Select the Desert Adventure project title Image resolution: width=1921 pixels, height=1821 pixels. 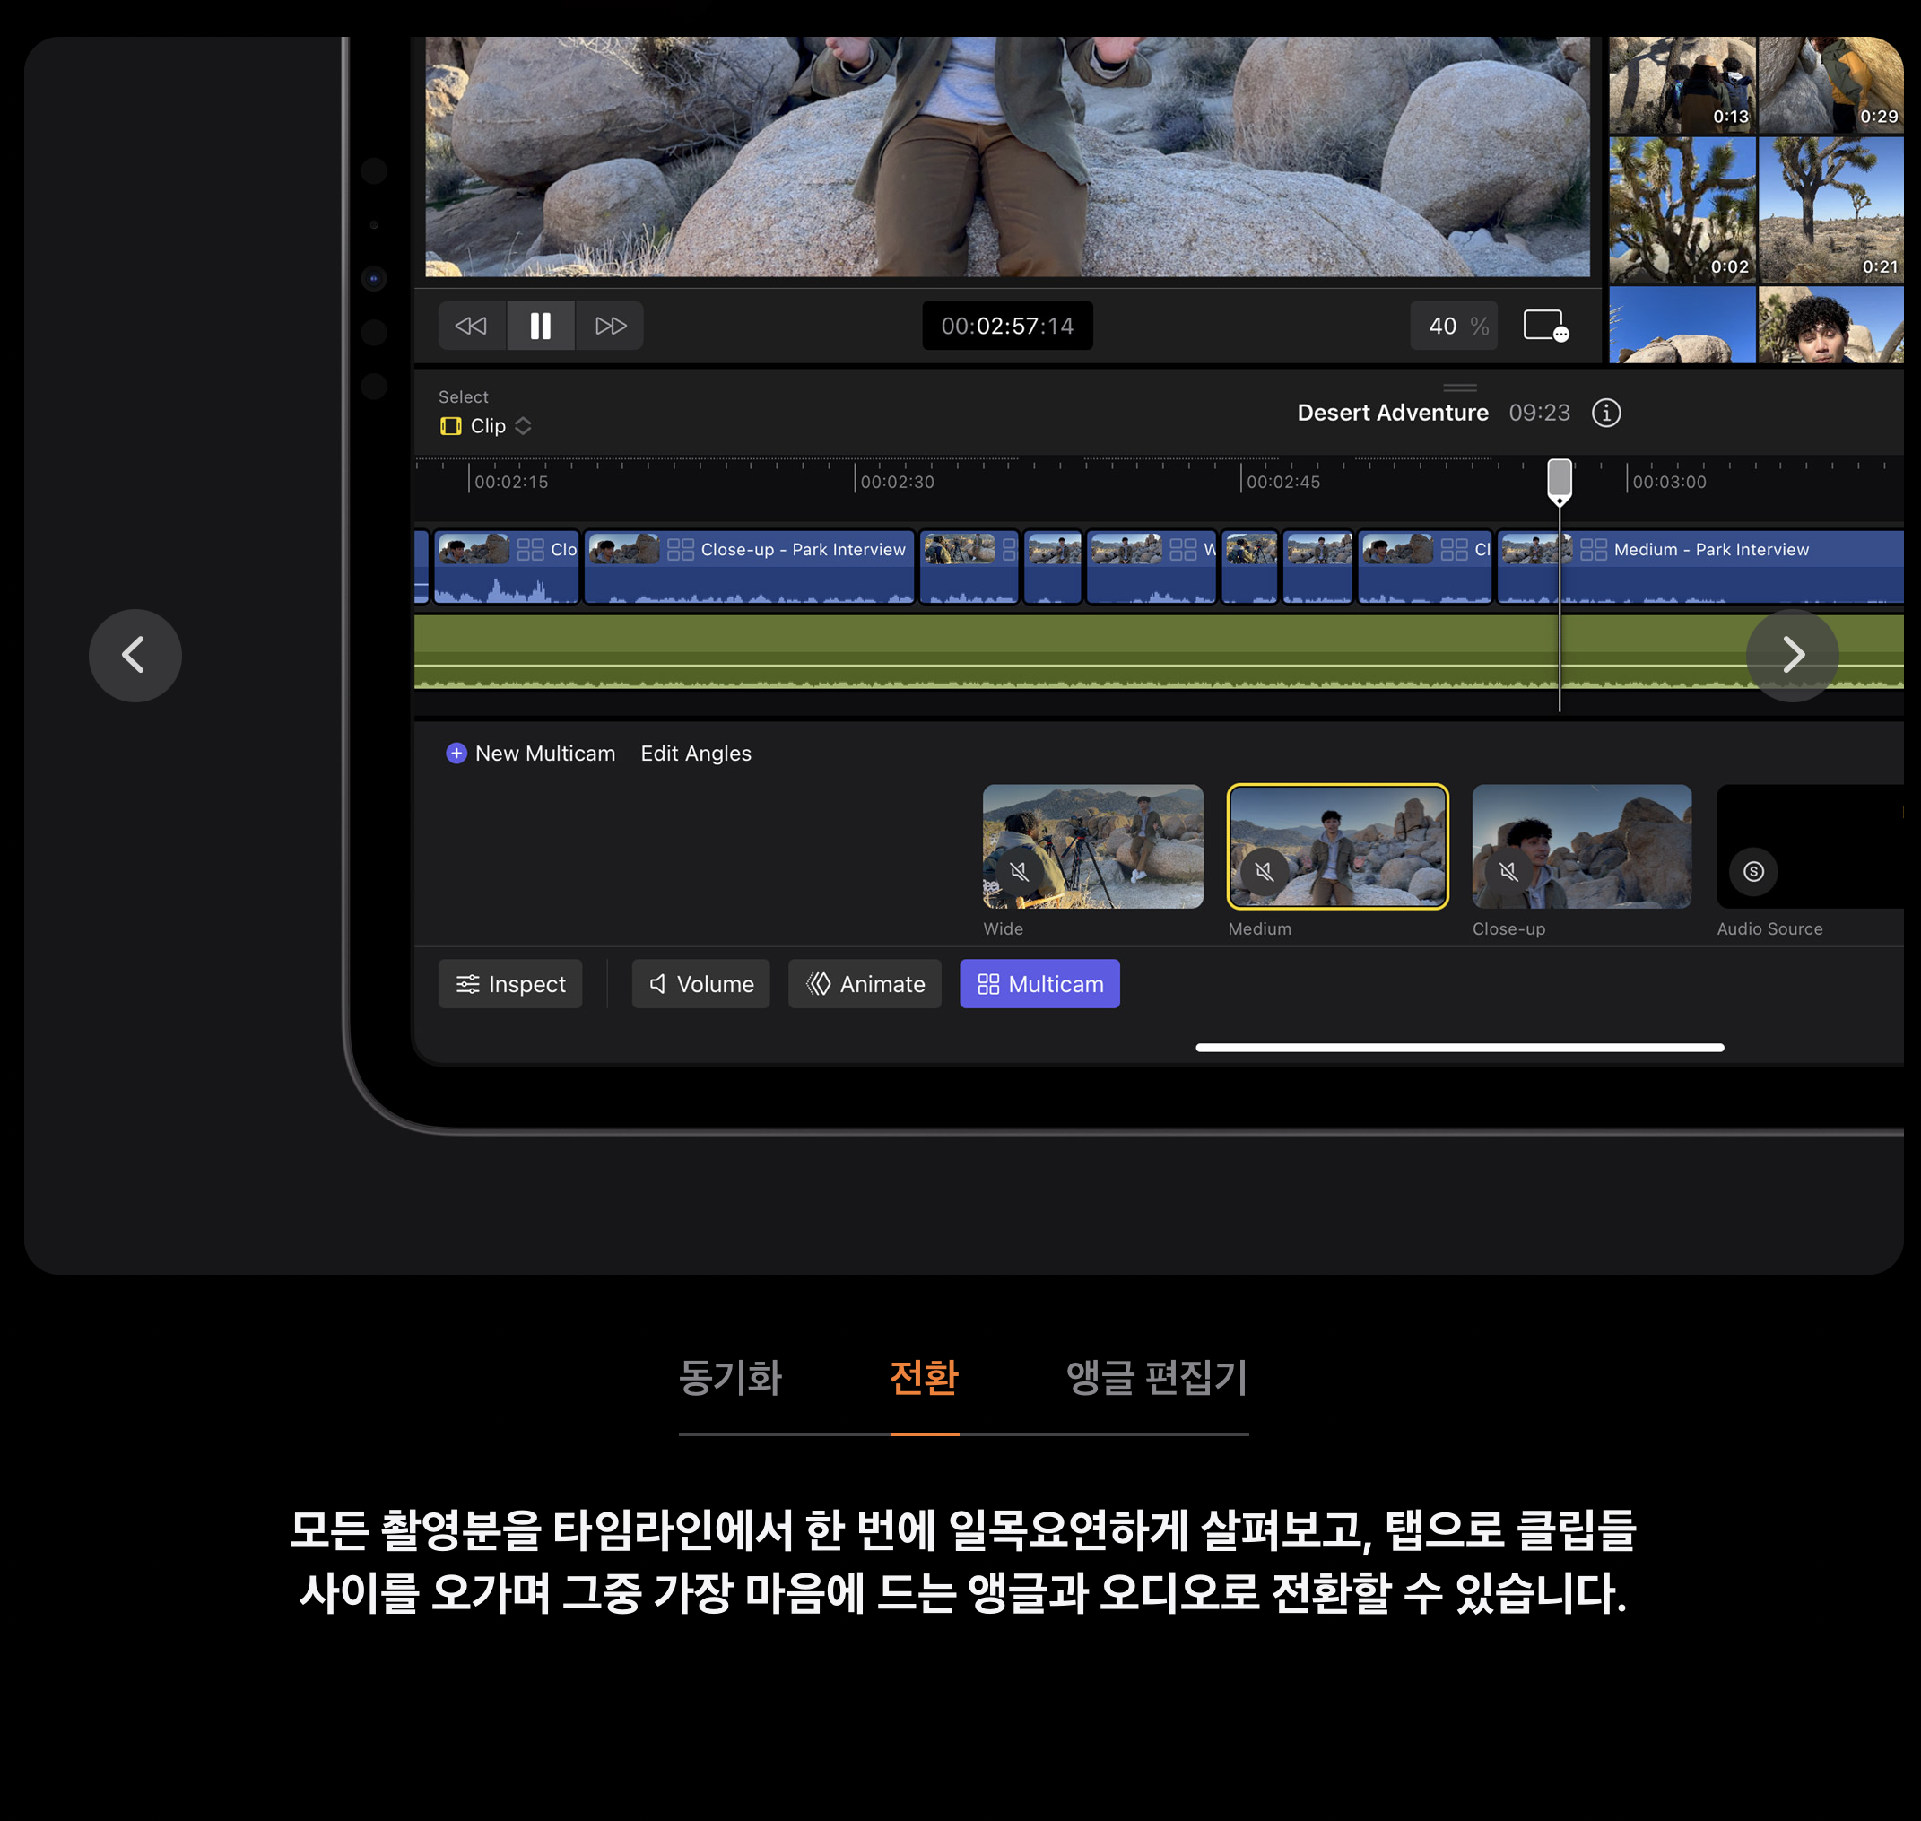(1392, 413)
